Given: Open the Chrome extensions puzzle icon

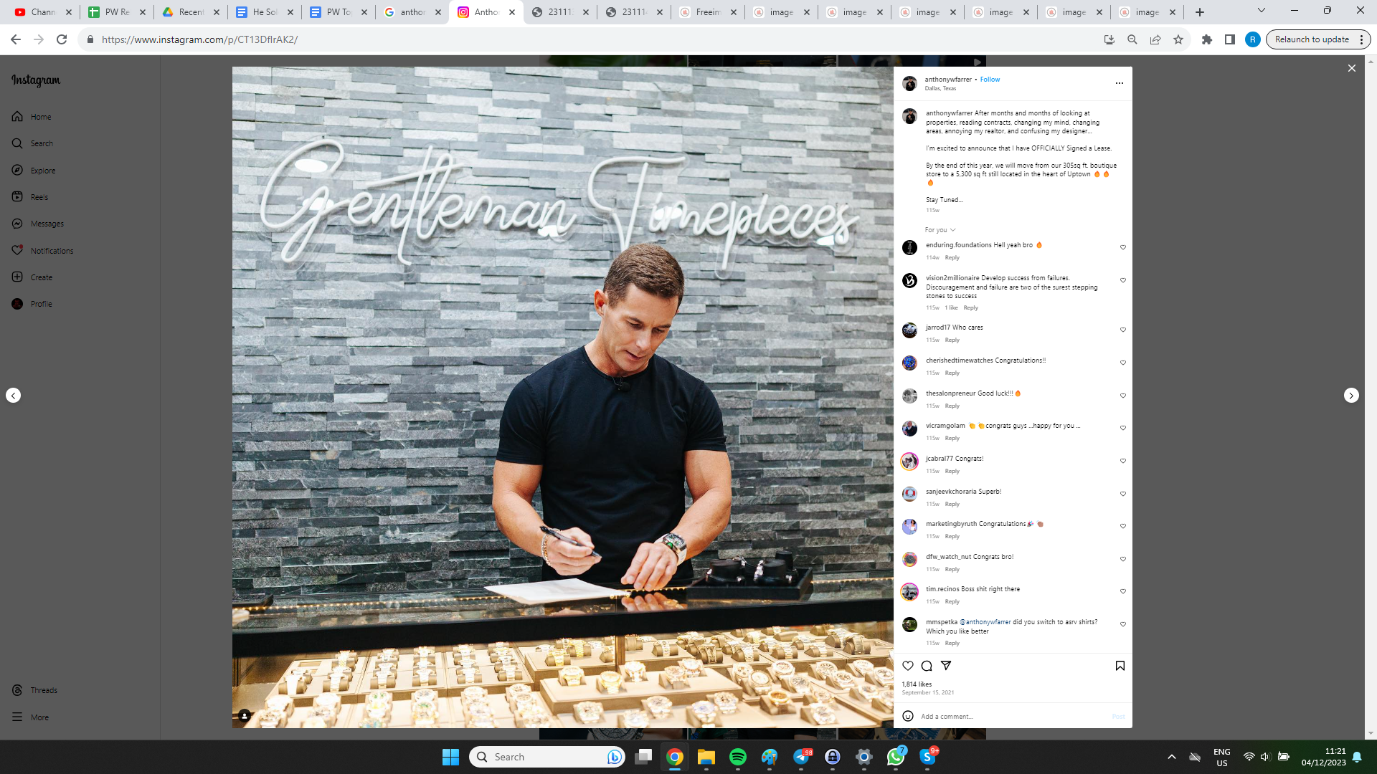Looking at the screenshot, I should click(1207, 39).
